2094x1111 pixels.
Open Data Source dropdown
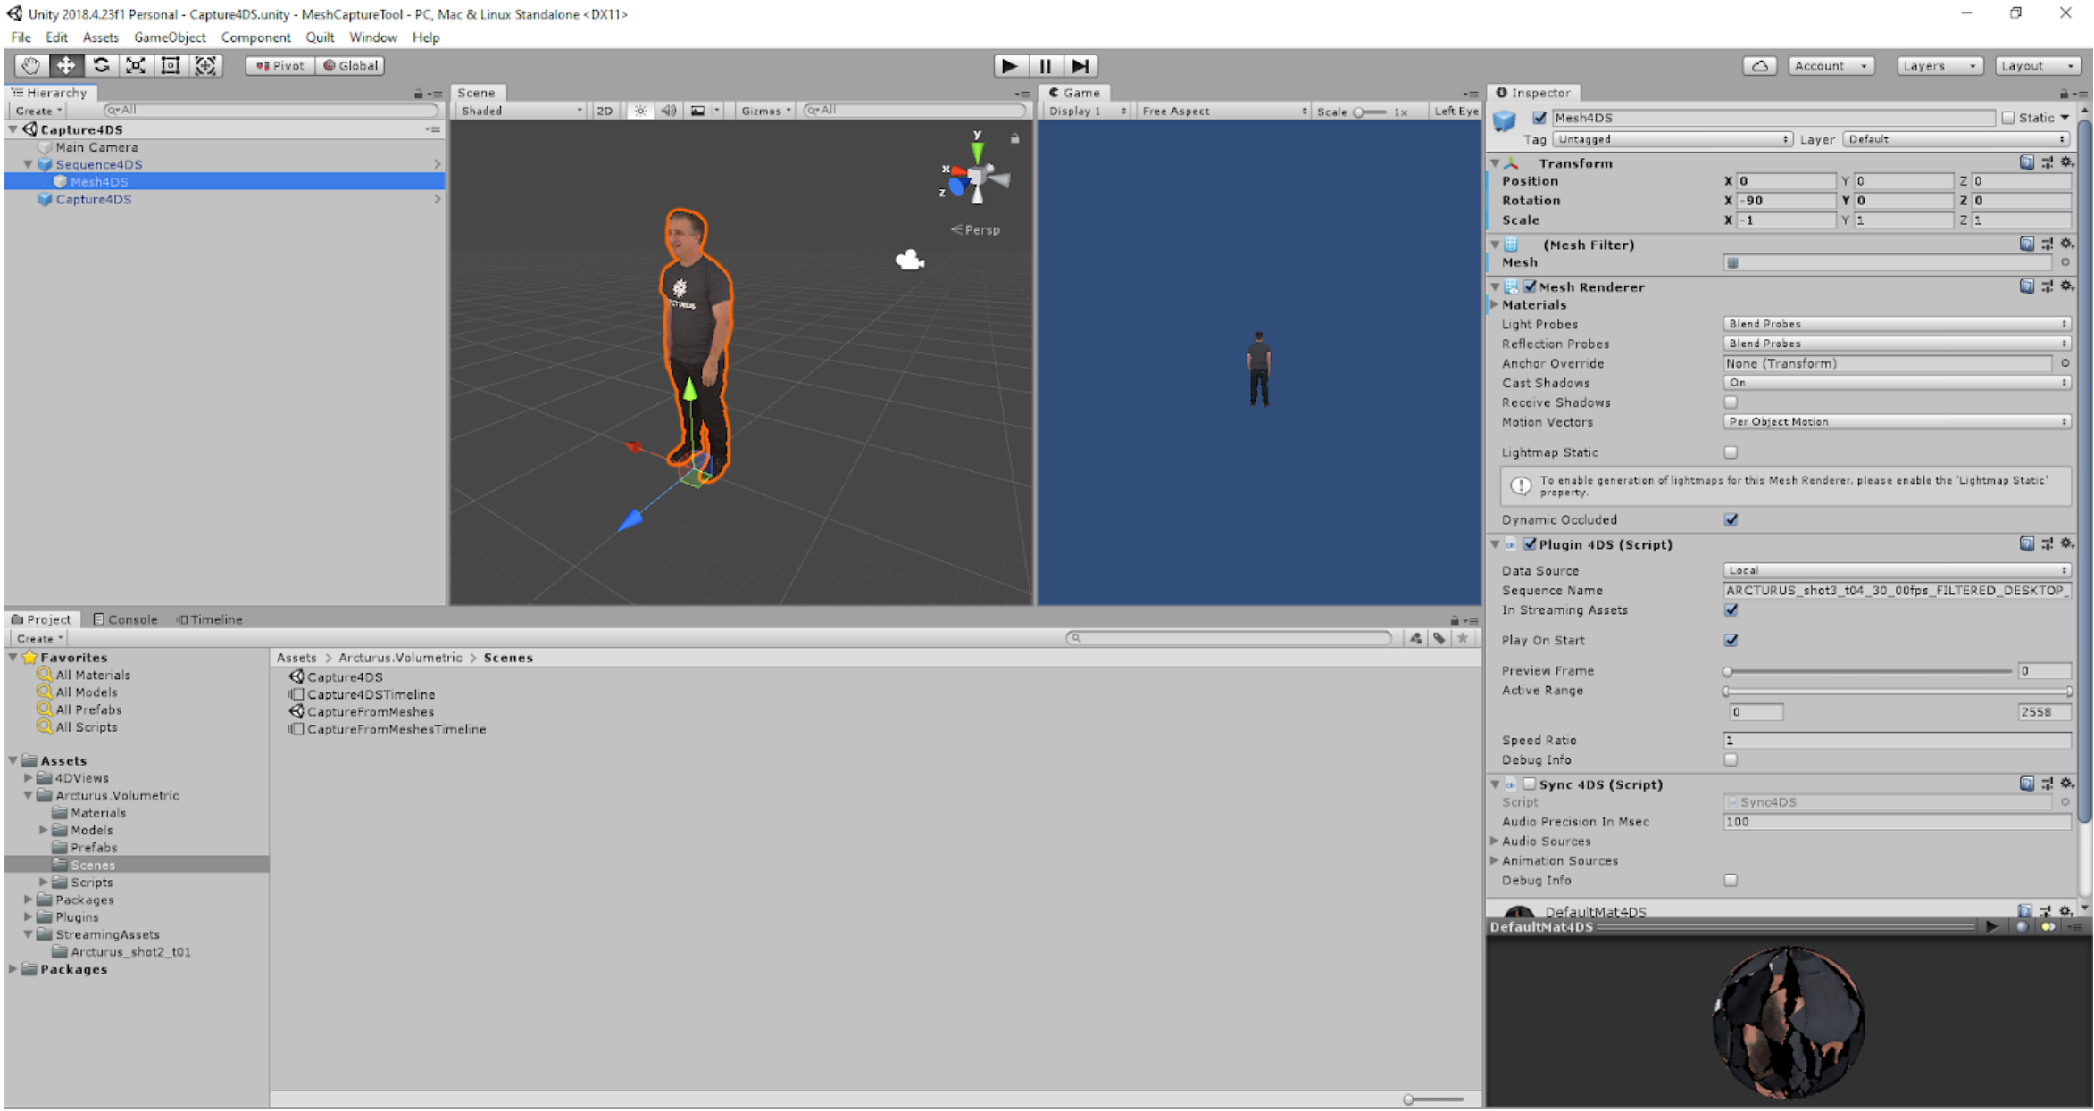click(x=1896, y=570)
